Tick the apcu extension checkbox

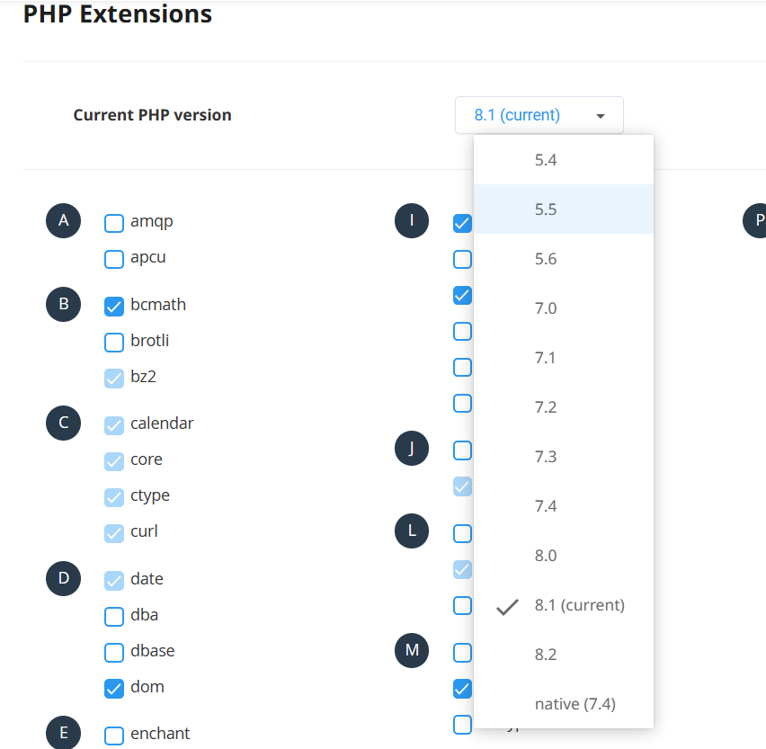(x=114, y=259)
